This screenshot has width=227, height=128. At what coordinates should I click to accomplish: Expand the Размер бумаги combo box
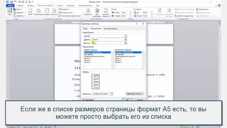(x=126, y=36)
